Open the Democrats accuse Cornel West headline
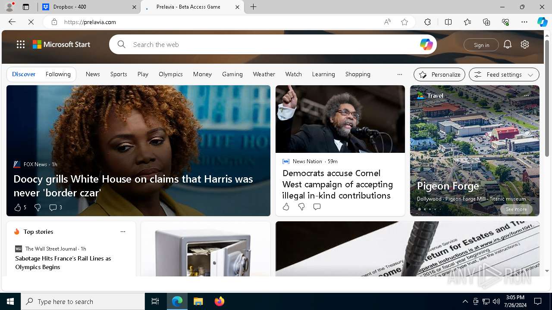Screen dimensions: 552x310 pyautogui.click(x=338, y=184)
